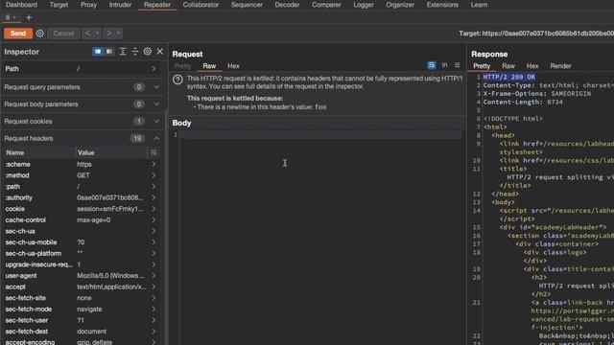Open Inspector settings gear
The width and height of the screenshot is (614, 345).
(x=147, y=52)
